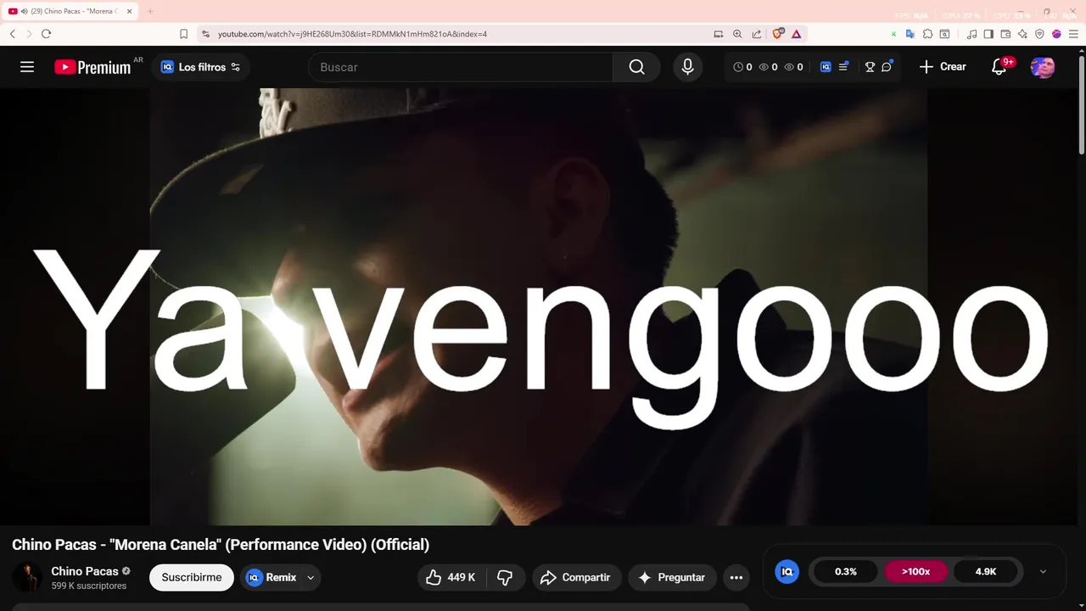
Task: Open page zoom magnifier in address bar
Action: point(737,34)
